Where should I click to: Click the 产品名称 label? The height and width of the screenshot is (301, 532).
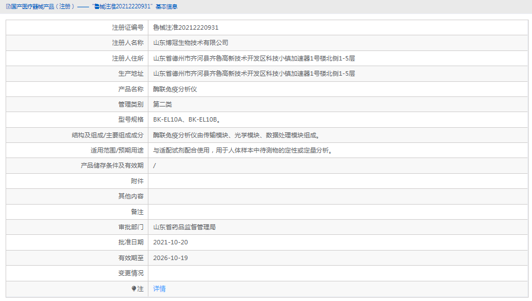(131, 89)
